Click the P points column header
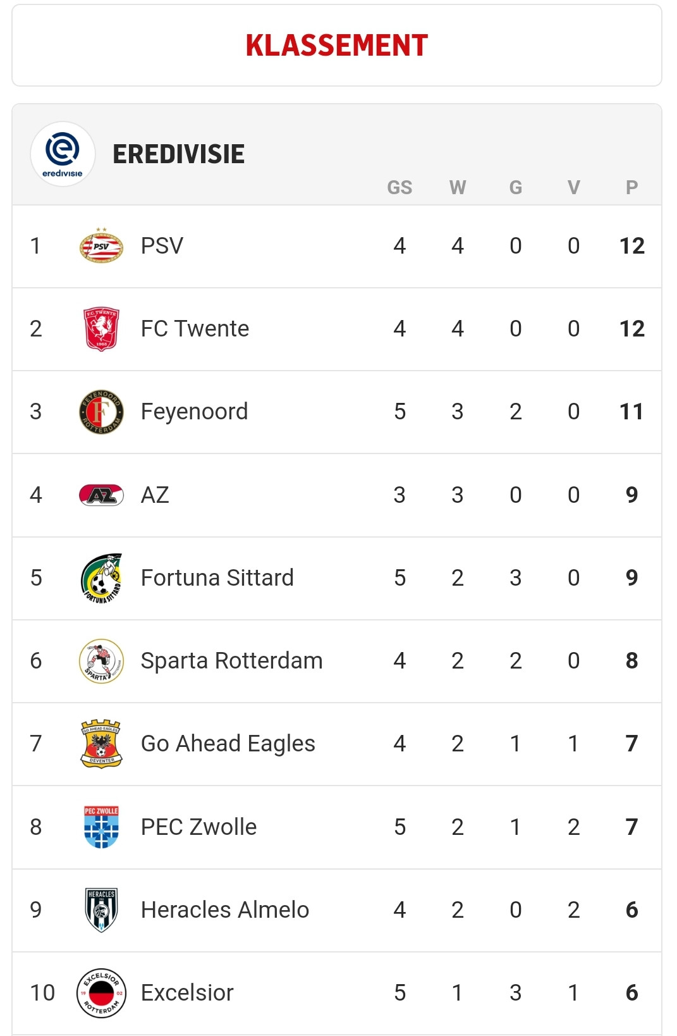 pyautogui.click(x=631, y=188)
